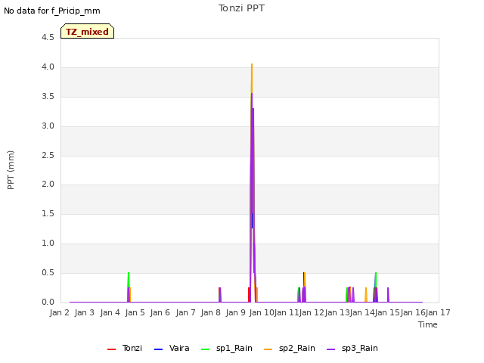The image size is (484, 363).
Task: Click the Jan 14 x-axis label
Action: pos(362,312)
